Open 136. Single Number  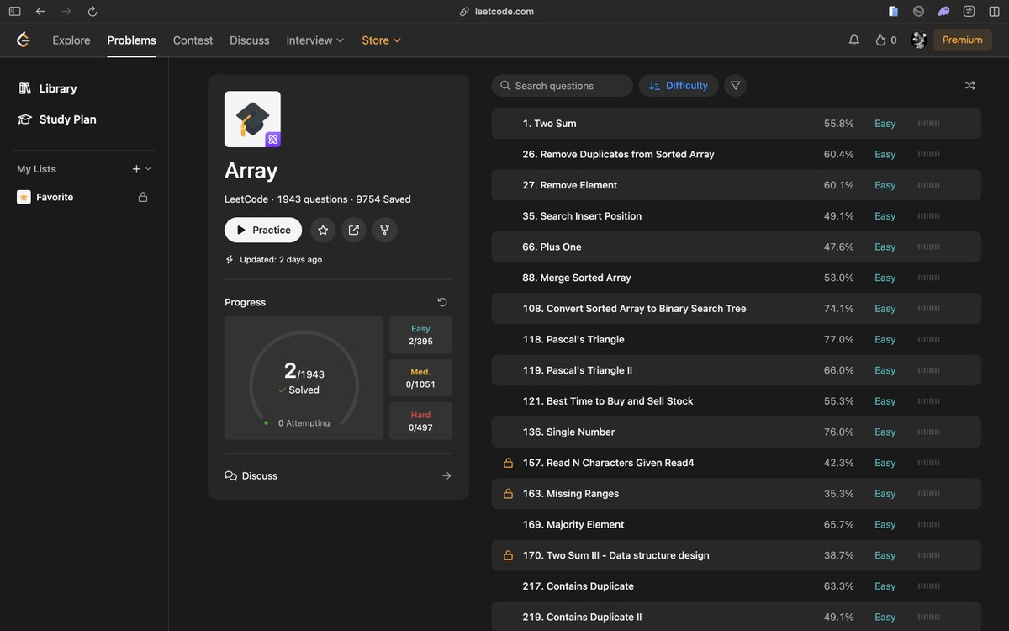click(x=568, y=432)
